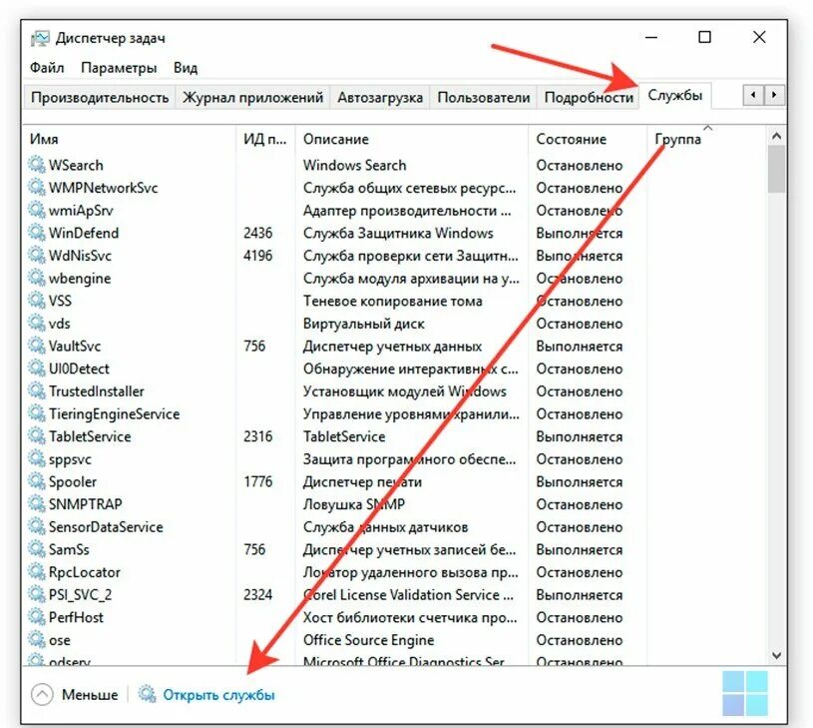Switch to the Пользователи tab
The image size is (813, 728).
tap(483, 98)
